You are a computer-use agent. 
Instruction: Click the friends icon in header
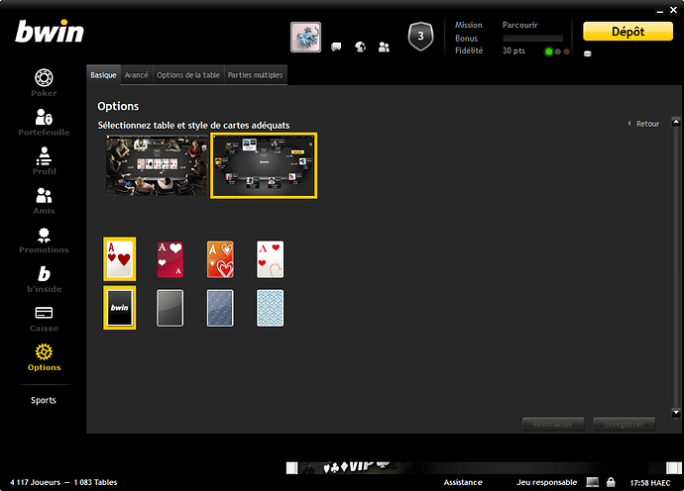click(x=384, y=47)
